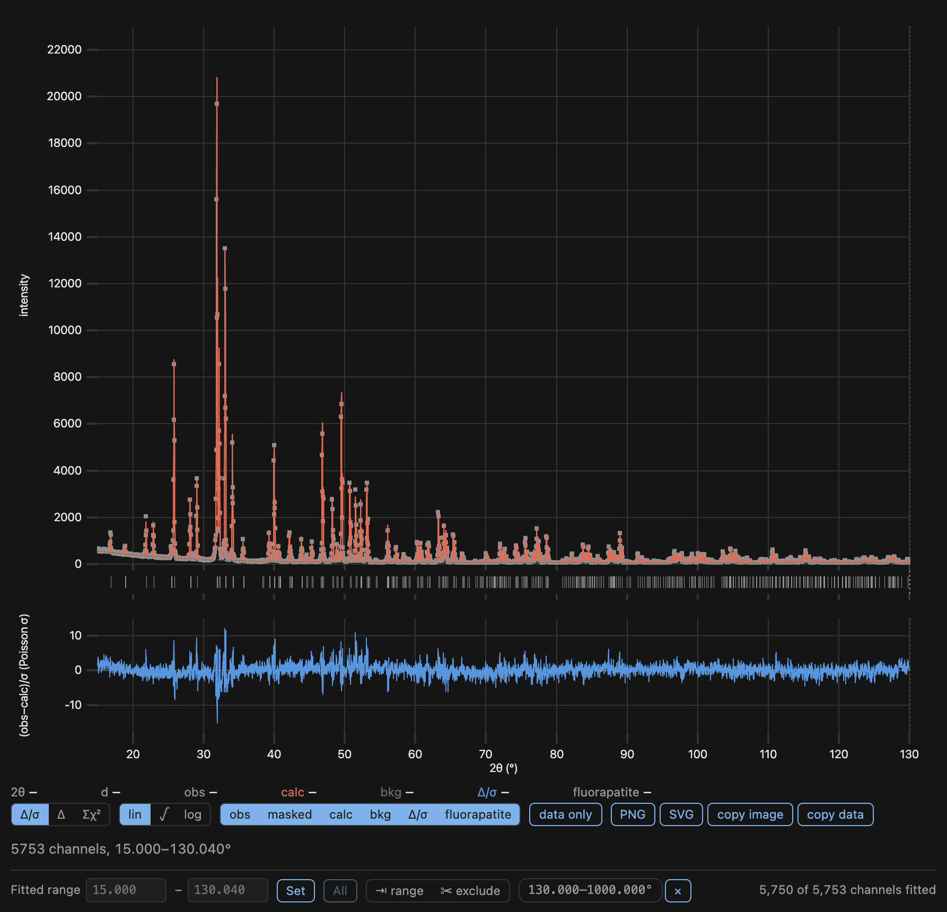
Task: Toggle the calc series visibility
Action: (x=341, y=814)
